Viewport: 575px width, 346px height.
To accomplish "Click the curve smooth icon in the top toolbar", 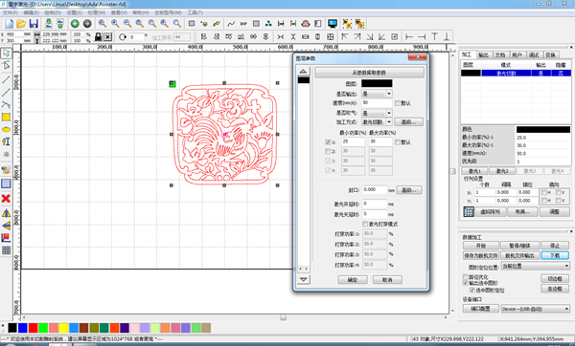I will point(231,24).
